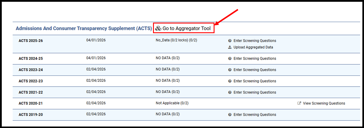This screenshot has height=128, width=364.
Task: Enter Screening Questions for ACTS 2024-25
Action: pos(255,58)
